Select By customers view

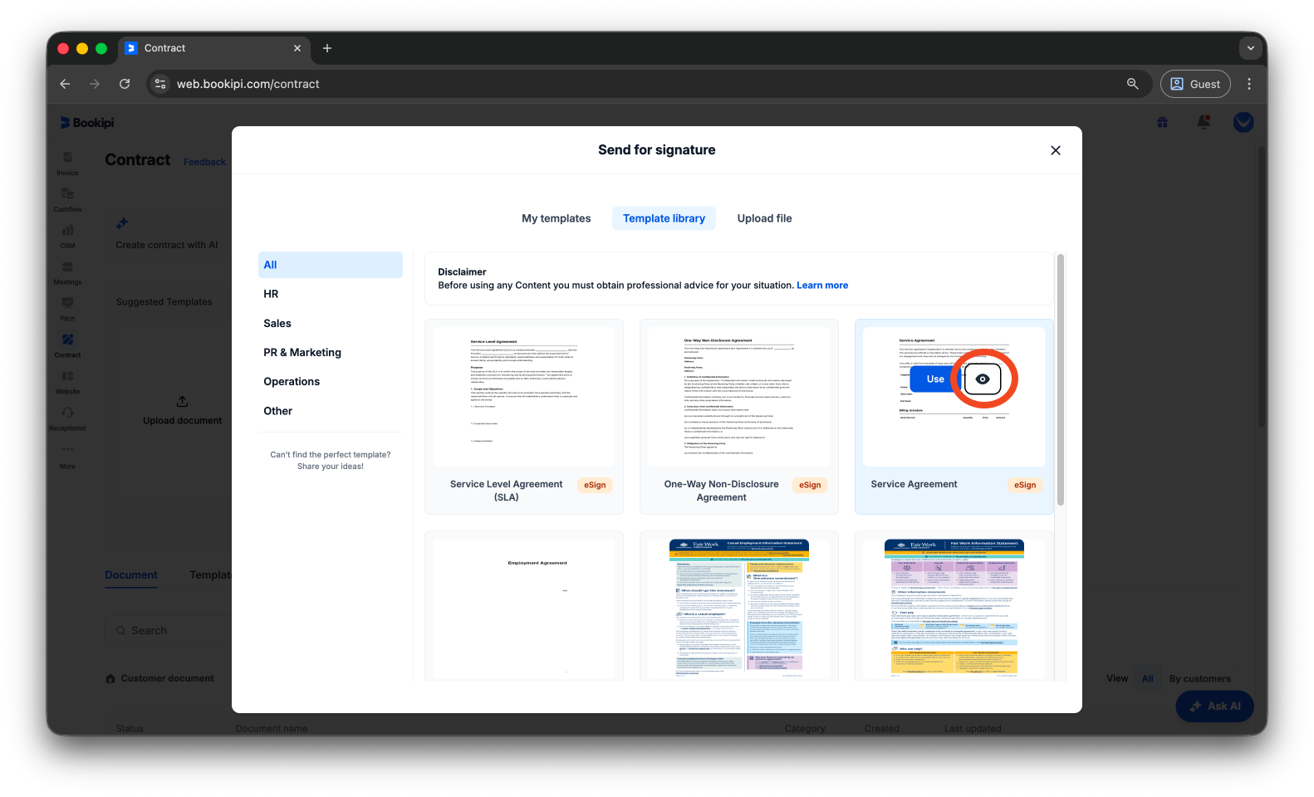1199,678
